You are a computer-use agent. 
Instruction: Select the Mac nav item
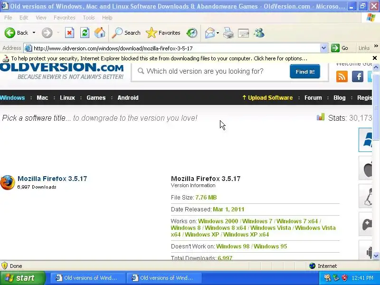[x=42, y=98]
